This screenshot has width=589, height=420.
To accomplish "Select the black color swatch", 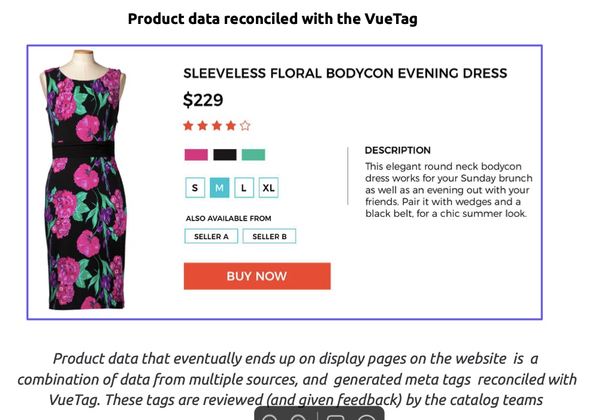I will click(x=225, y=155).
